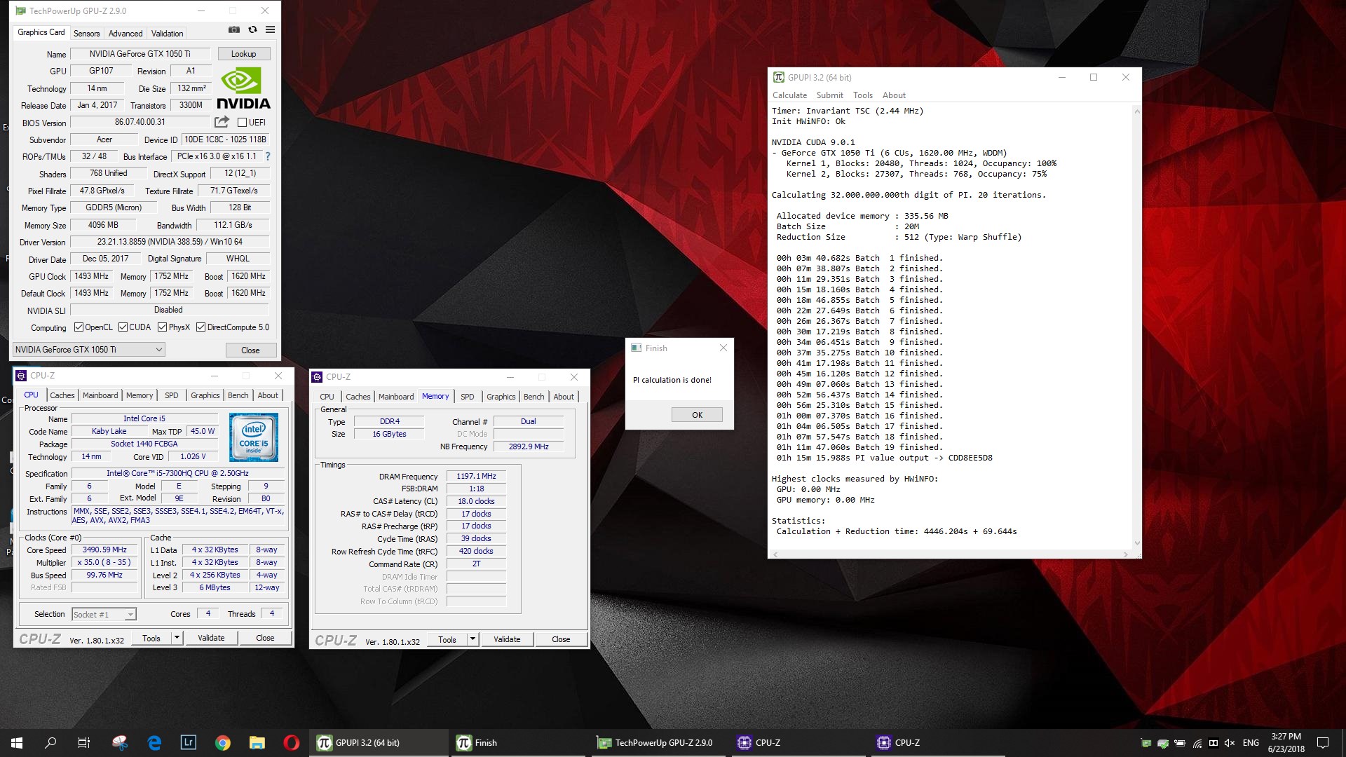Switch to Finish dialog taskbar item
The width and height of the screenshot is (1346, 757).
519,743
